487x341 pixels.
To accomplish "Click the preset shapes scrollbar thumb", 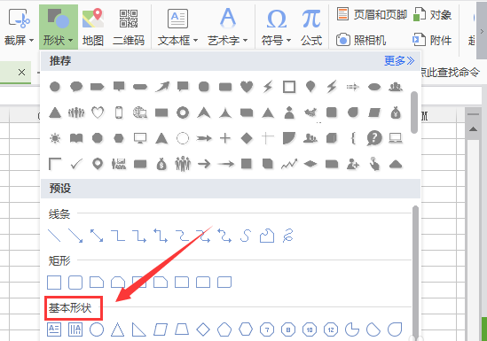I will 415,273.
